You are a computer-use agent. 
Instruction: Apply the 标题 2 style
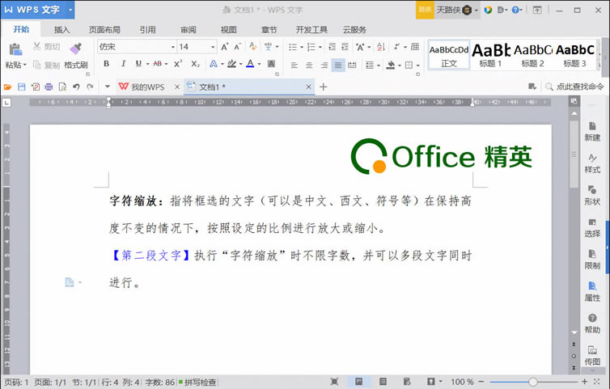coord(532,55)
